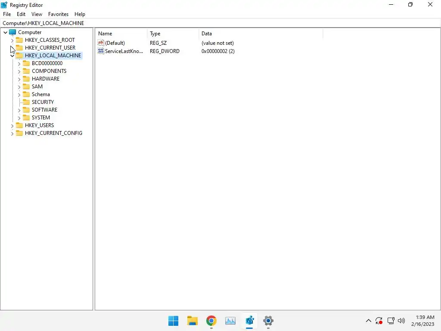Click the HKEY_CLASSES_ROOT folder icon

19,40
